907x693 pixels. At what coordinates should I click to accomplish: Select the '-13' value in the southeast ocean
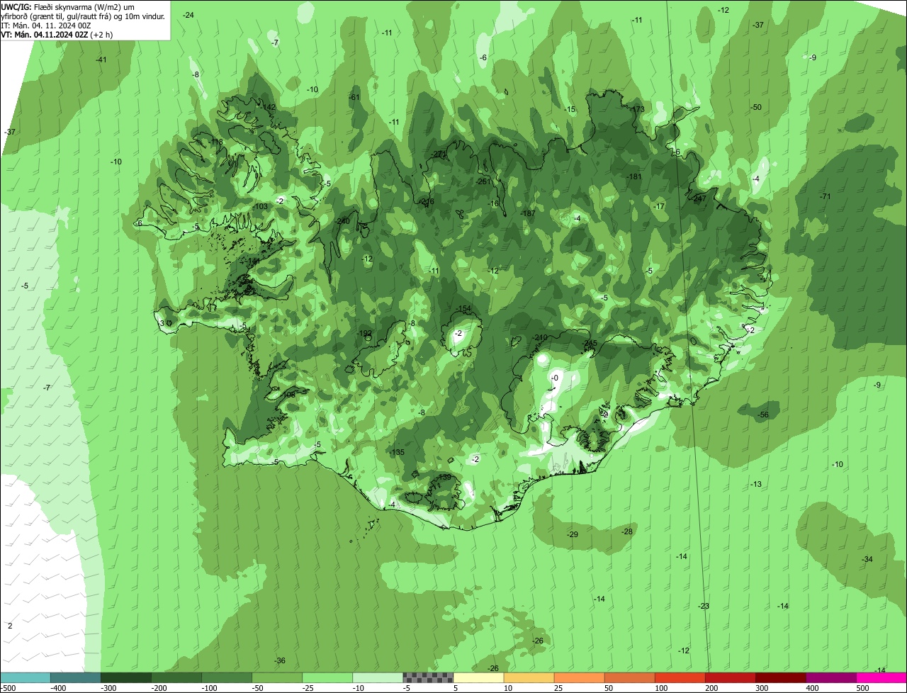756,484
